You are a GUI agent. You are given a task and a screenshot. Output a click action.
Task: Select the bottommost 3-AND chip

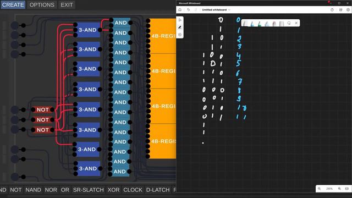pos(87,168)
